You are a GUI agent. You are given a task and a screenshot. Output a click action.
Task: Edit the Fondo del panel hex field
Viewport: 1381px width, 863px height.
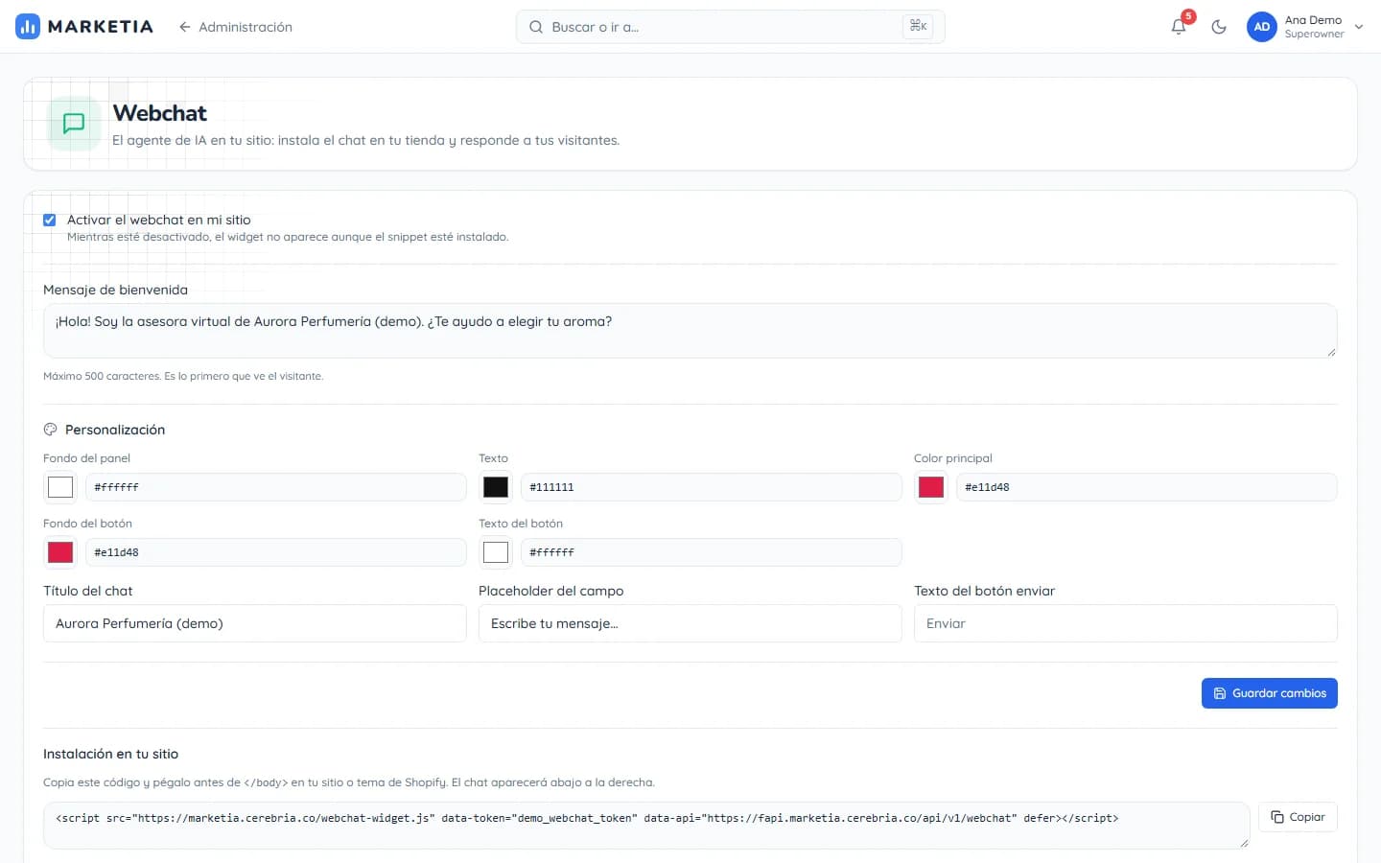pyautogui.click(x=275, y=487)
